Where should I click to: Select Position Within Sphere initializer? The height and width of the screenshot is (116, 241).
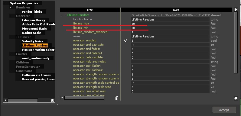click(38, 50)
